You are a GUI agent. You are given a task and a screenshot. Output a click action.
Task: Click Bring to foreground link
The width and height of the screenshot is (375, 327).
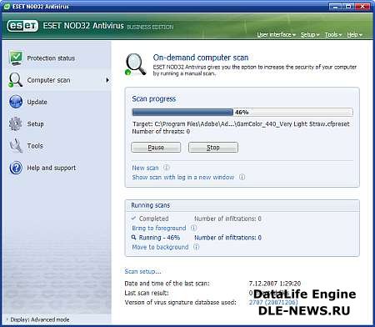(x=159, y=228)
